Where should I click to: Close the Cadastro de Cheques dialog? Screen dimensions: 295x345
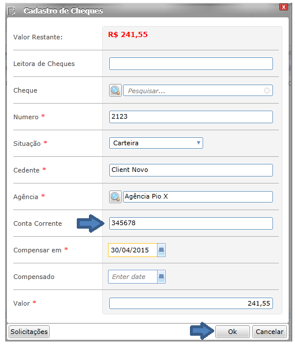[x=283, y=7]
